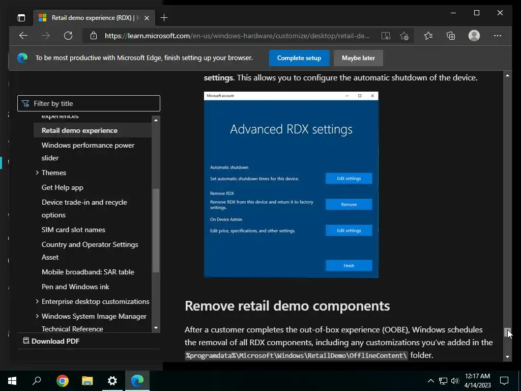Viewport: 521px width, 391px height.
Task: Open SIM card slot names article
Action: click(x=73, y=230)
